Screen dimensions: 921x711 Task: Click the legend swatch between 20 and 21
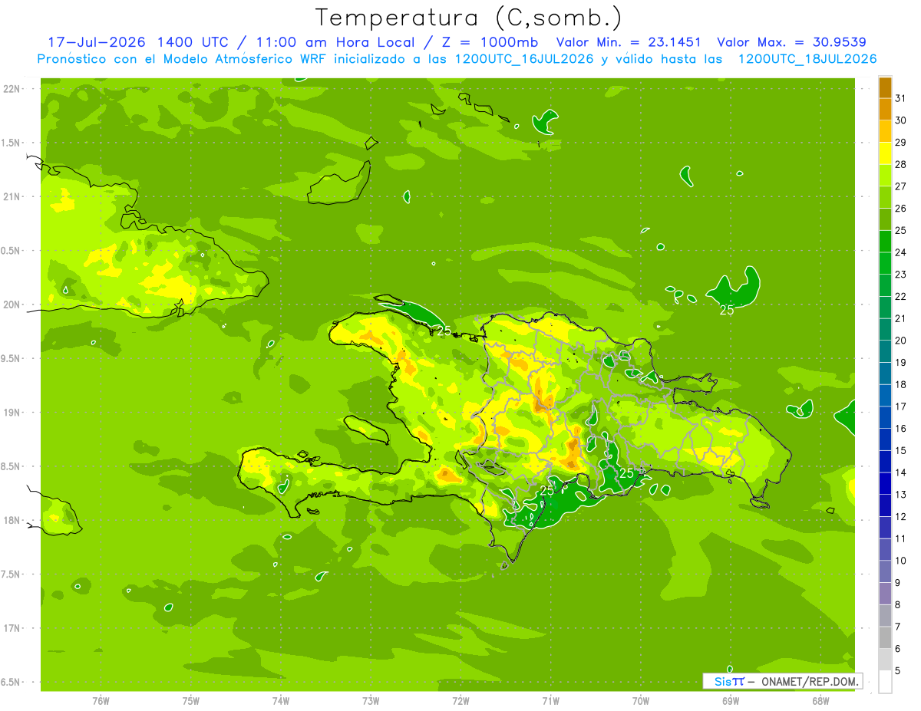[885, 329]
